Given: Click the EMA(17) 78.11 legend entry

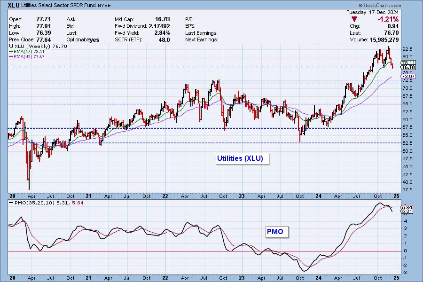Looking at the screenshot, I should [27, 51].
